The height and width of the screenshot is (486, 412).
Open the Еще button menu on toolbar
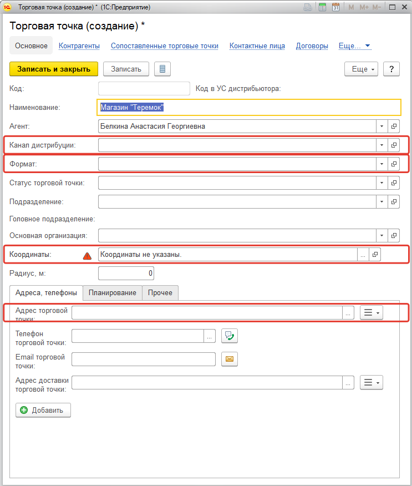(361, 69)
